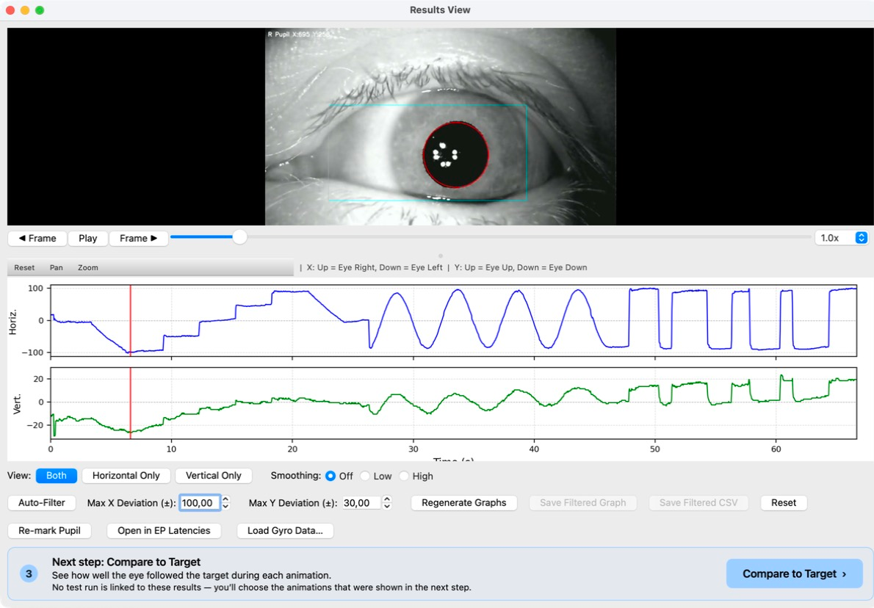The height and width of the screenshot is (608, 874).
Task: Proceed with Compare to Target button
Action: pyautogui.click(x=794, y=573)
